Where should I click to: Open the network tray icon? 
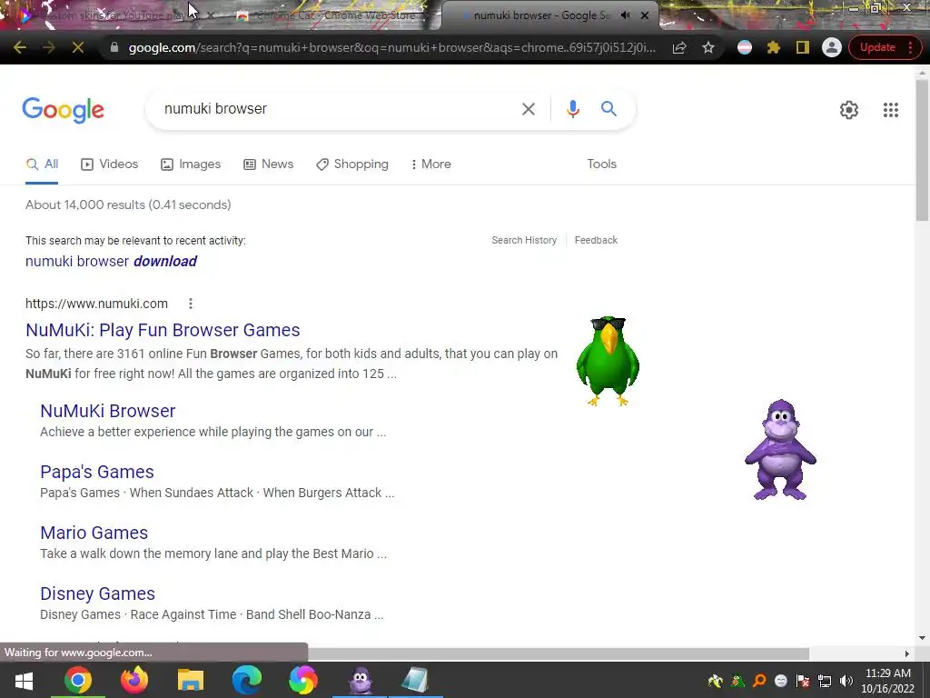pos(825,681)
